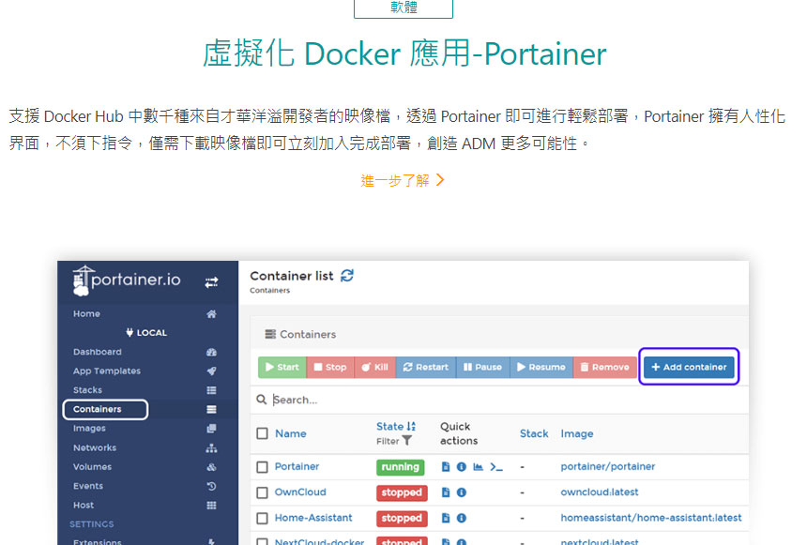Screen dimensions: 807x545
Task: Check the Portainer container checkbox
Action: point(263,467)
